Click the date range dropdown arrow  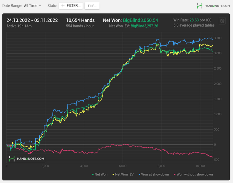[x=40, y=6]
